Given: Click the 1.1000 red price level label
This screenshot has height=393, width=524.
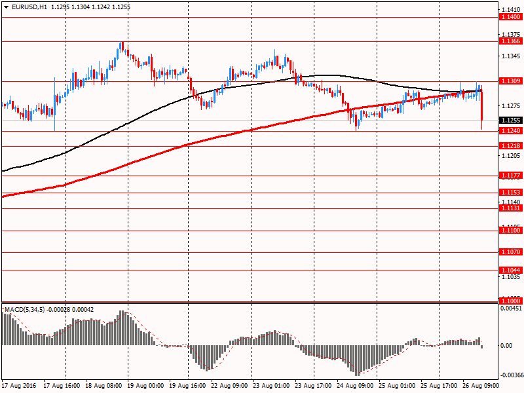Looking at the screenshot, I should (510, 301).
